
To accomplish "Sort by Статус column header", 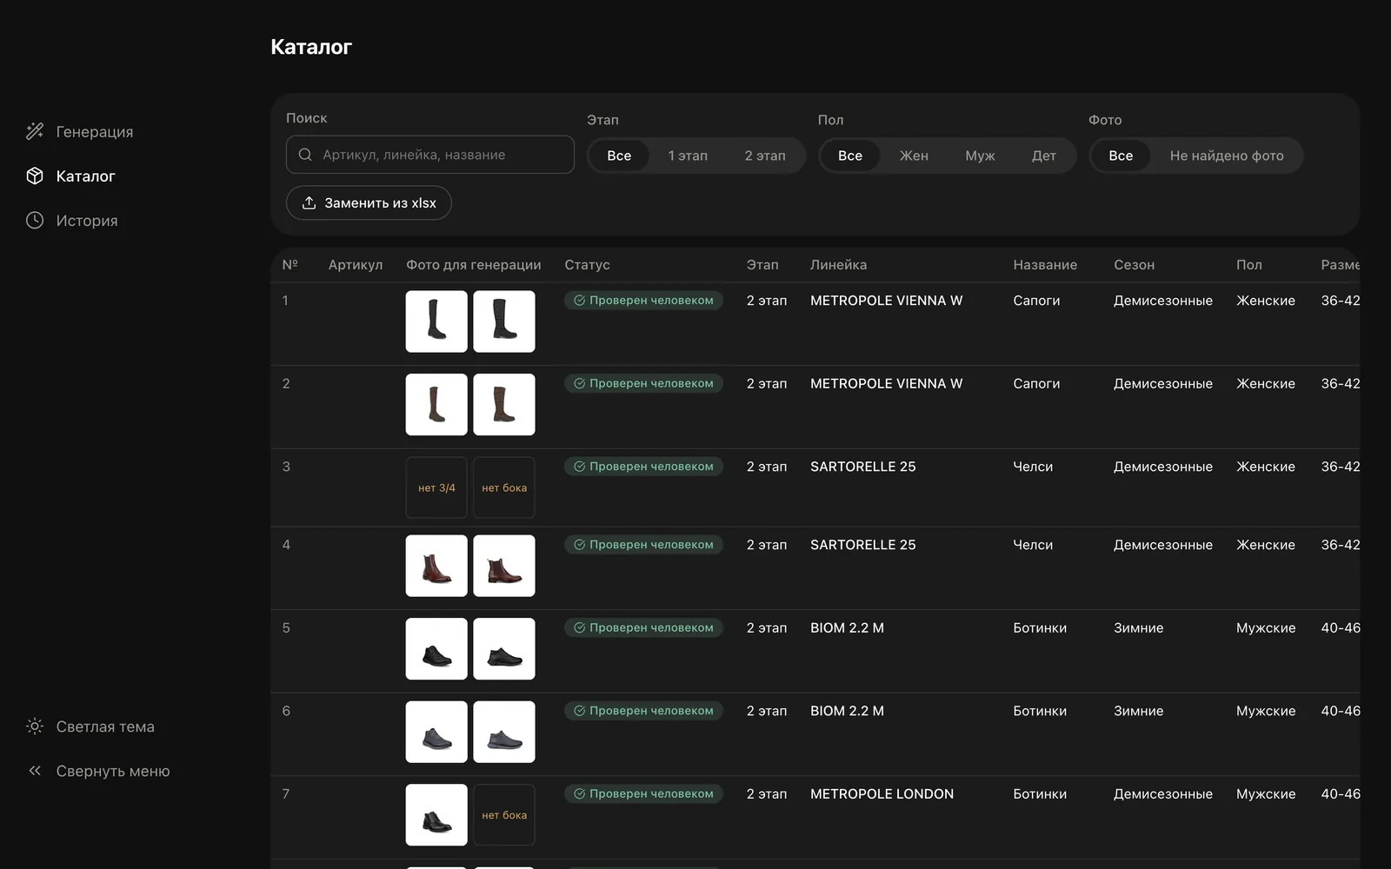I will pyautogui.click(x=587, y=265).
